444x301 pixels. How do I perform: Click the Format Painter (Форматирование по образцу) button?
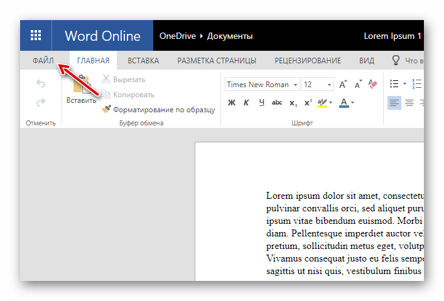tap(158, 110)
